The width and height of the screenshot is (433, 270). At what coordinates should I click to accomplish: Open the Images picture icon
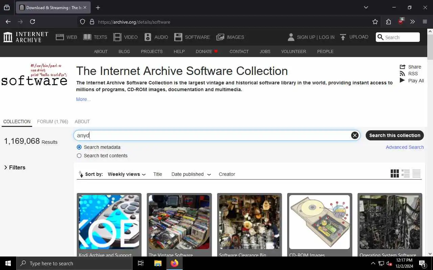click(220, 37)
